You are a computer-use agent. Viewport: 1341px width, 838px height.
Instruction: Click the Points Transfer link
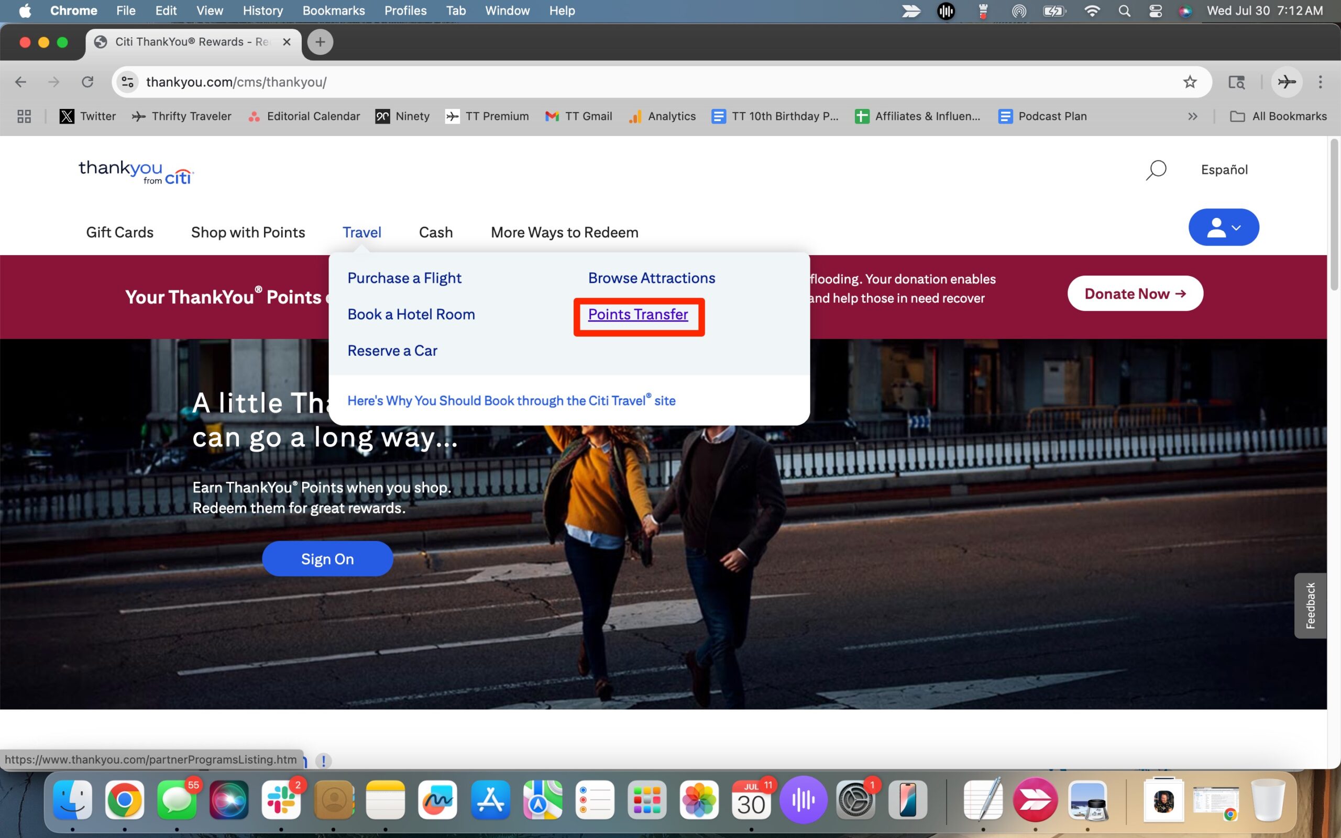(x=638, y=314)
